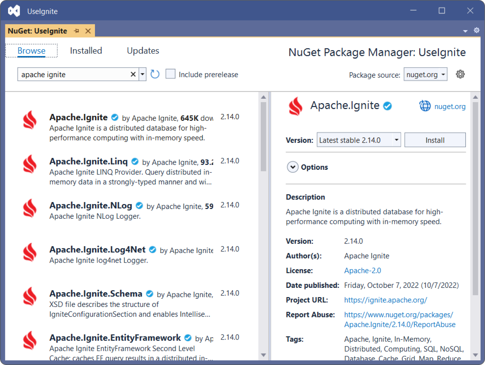Screen dimensions: 485x365
Task: Select Apache.Ignite.EntityFramework flame icon
Action: [30, 340]
